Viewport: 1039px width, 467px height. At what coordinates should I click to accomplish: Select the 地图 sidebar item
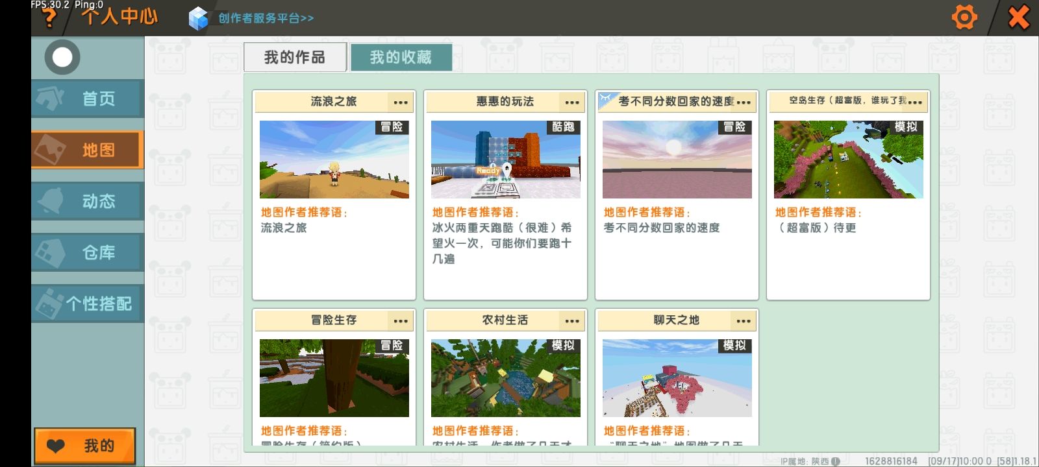87,150
